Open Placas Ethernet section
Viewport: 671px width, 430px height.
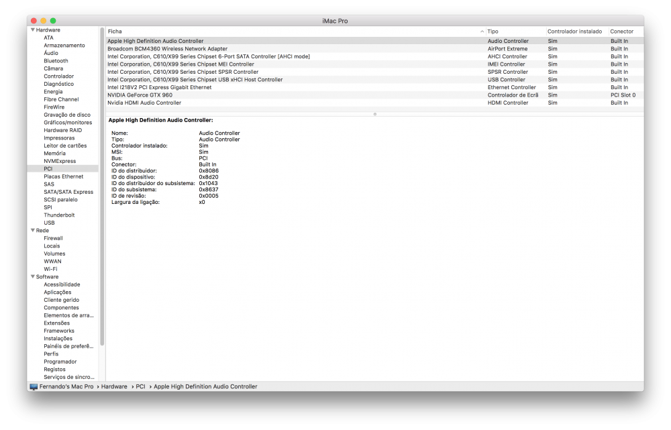[63, 176]
